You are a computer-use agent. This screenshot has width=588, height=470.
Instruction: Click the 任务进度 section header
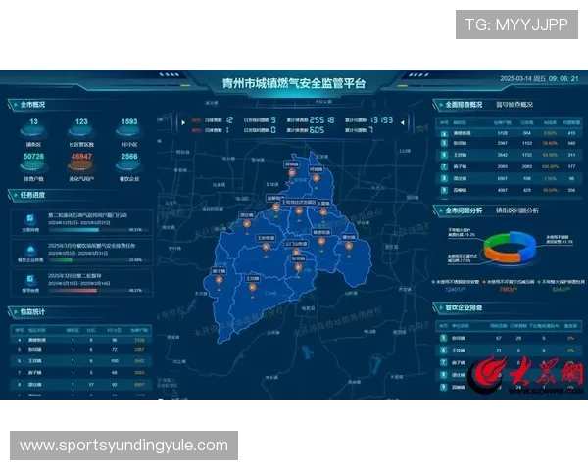pyautogui.click(x=32, y=195)
